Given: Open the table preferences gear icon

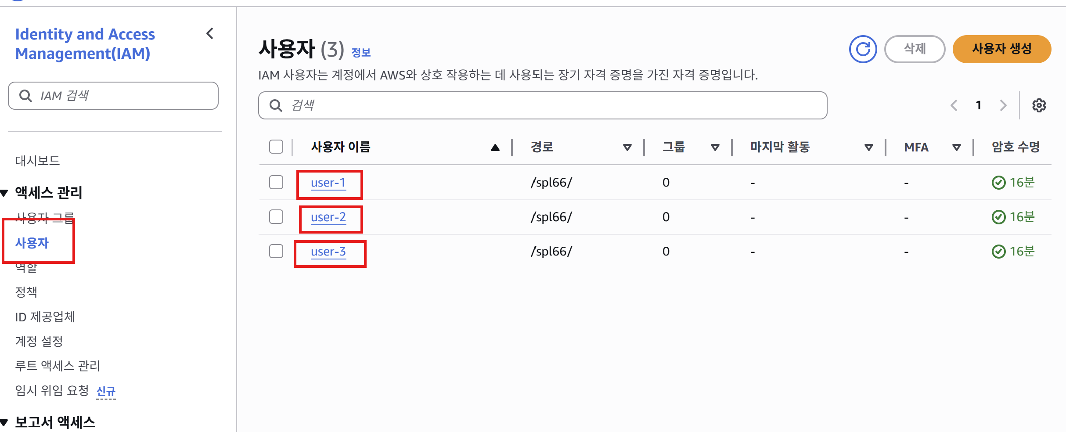Looking at the screenshot, I should 1040,105.
